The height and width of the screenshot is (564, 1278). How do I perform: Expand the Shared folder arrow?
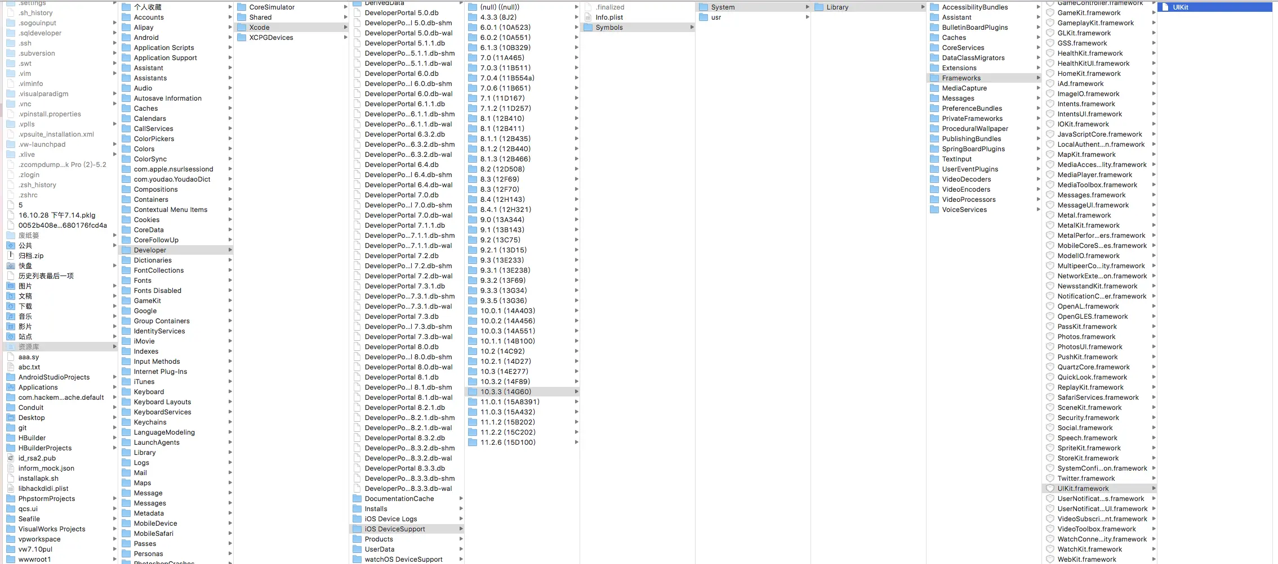(x=345, y=17)
